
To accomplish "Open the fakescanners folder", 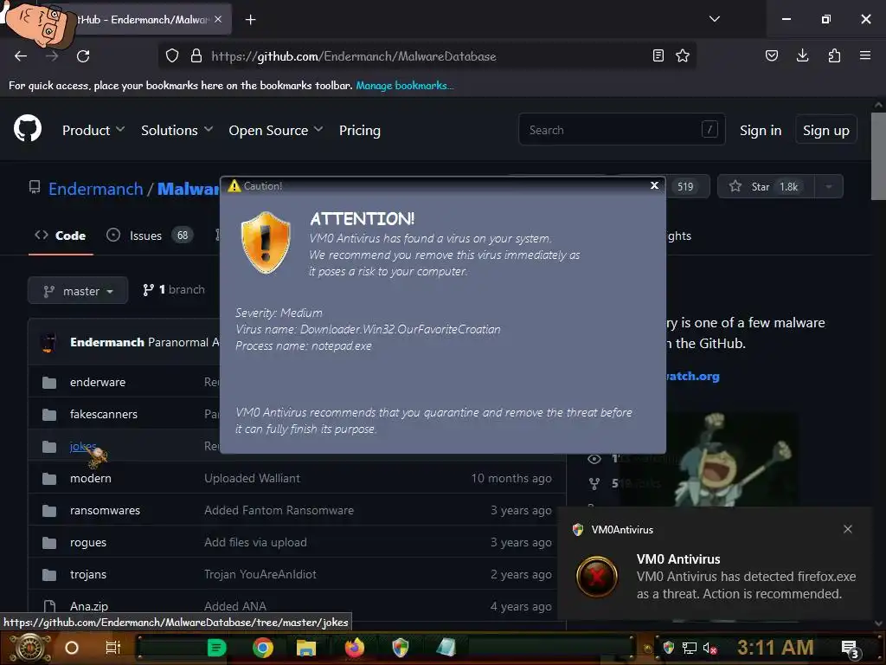I will point(104,414).
